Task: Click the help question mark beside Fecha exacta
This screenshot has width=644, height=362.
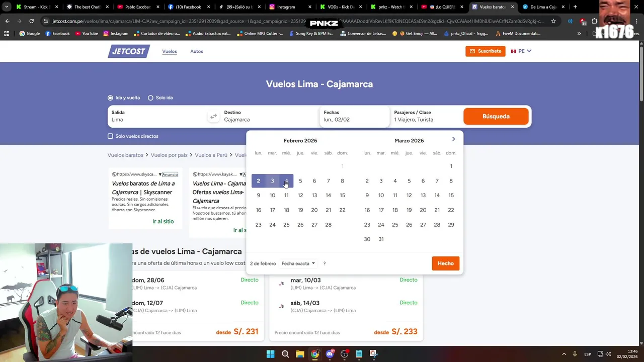Action: pyautogui.click(x=325, y=263)
